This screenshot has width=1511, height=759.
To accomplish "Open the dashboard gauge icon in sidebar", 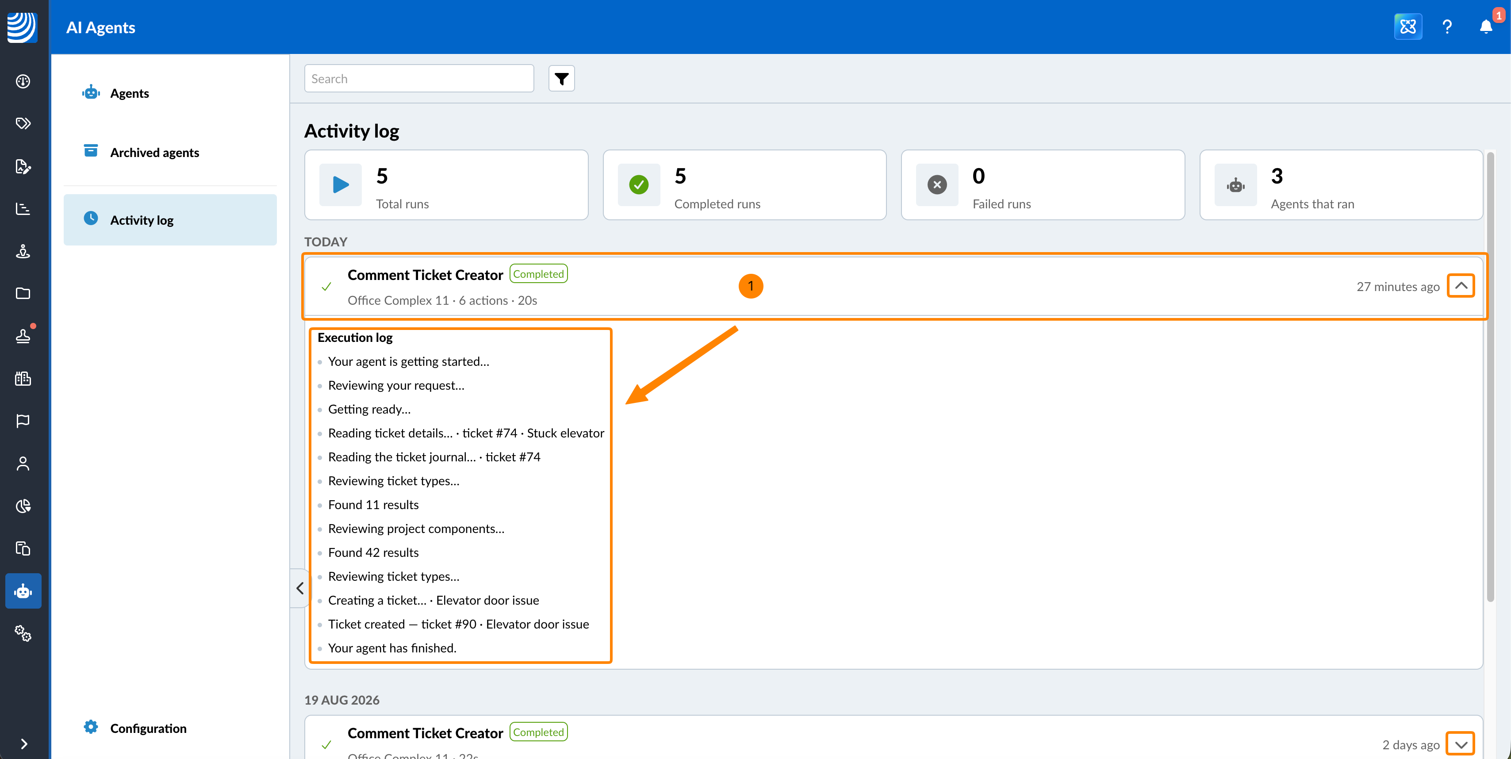I will click(x=23, y=81).
